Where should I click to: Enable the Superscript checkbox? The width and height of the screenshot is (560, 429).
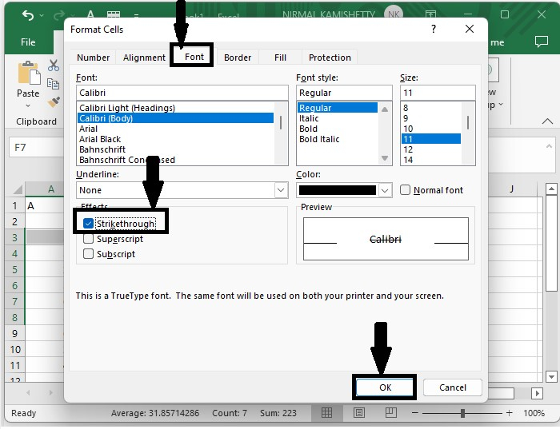(x=89, y=239)
